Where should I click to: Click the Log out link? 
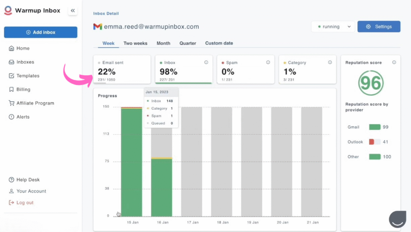25,203
